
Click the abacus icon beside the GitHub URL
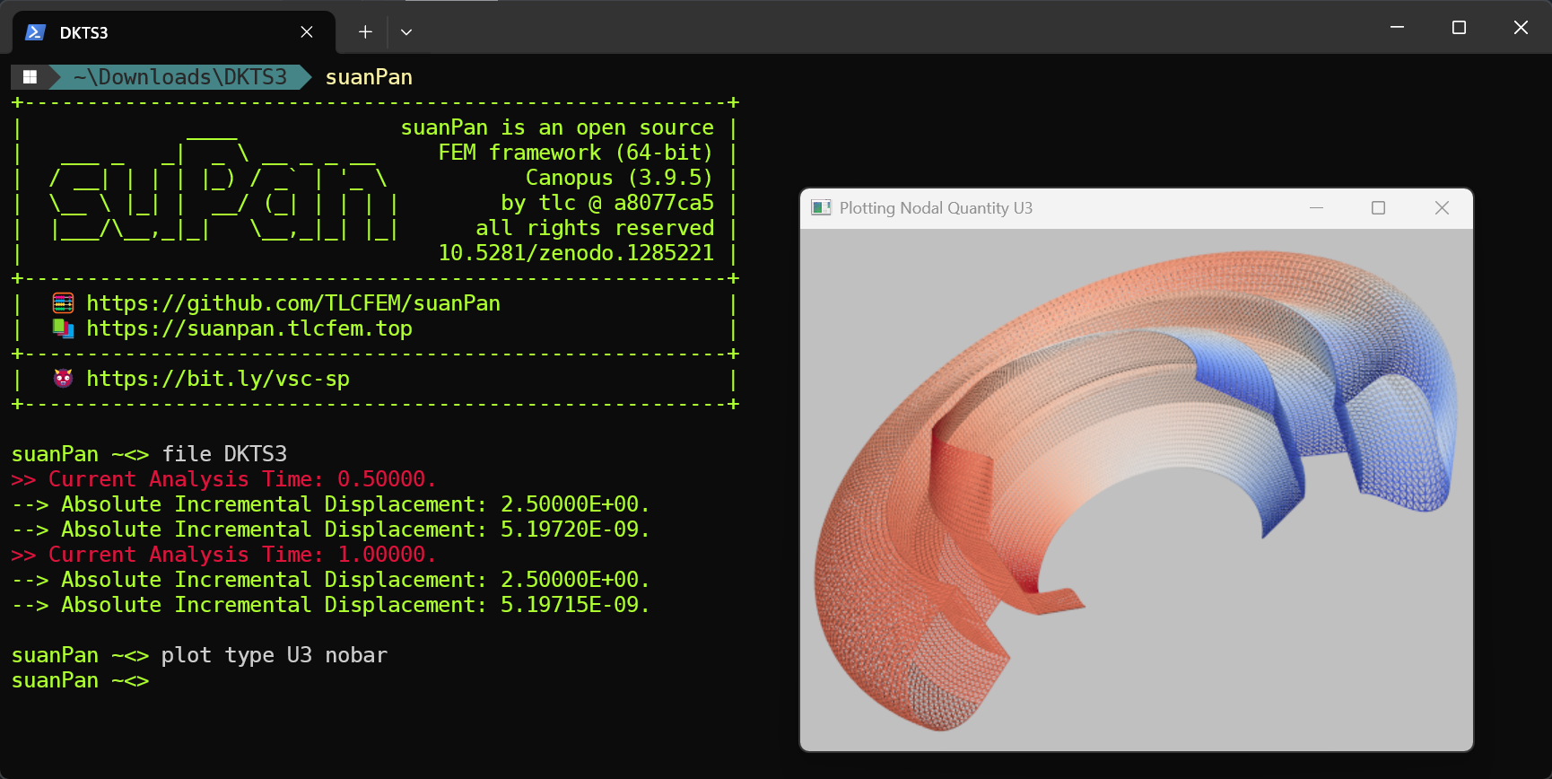click(x=63, y=303)
